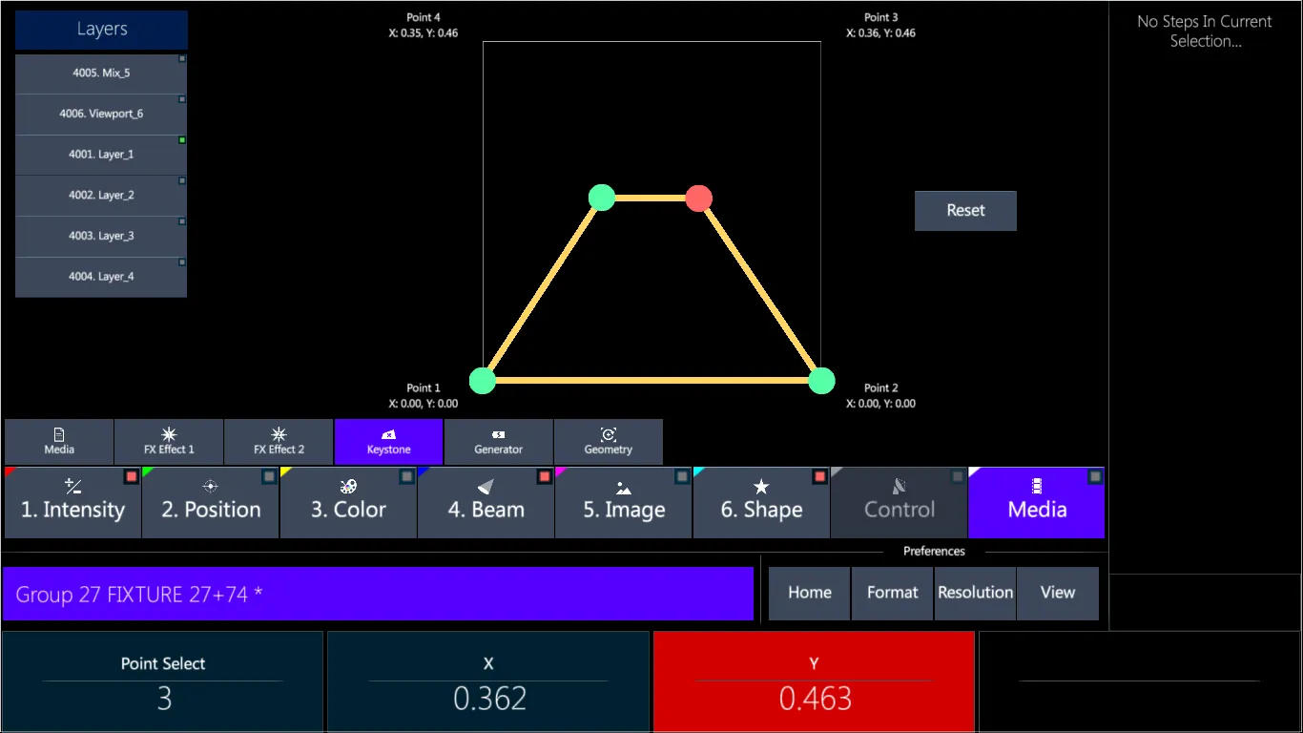Toggle the red indicator box on Beam
The width and height of the screenshot is (1303, 733).
(x=545, y=476)
